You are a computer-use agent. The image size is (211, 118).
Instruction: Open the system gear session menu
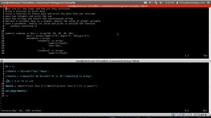(x=208, y=3)
